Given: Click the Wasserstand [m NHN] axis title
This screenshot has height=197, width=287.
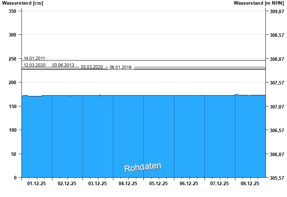Looking at the screenshot, I should click(x=259, y=3).
